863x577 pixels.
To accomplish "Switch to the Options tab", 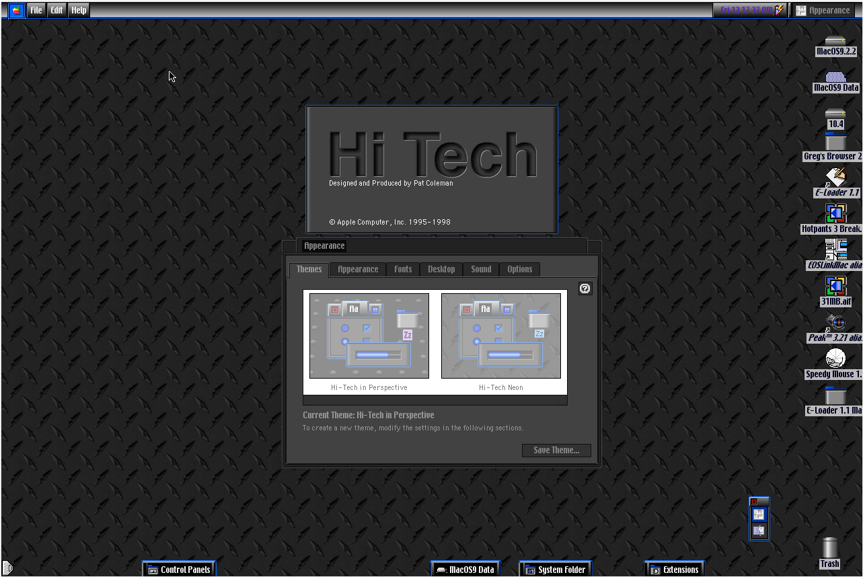I will coord(520,269).
